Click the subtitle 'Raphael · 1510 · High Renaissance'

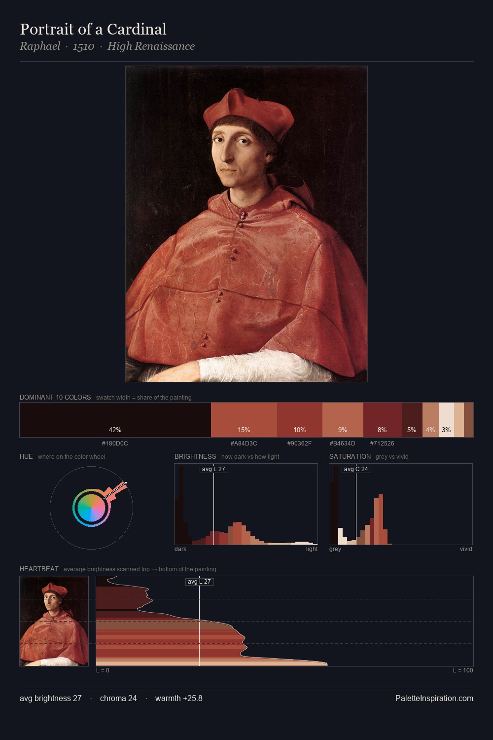click(107, 46)
